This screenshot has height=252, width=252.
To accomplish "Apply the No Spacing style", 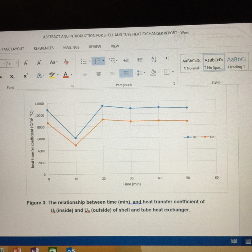I will point(214,63).
